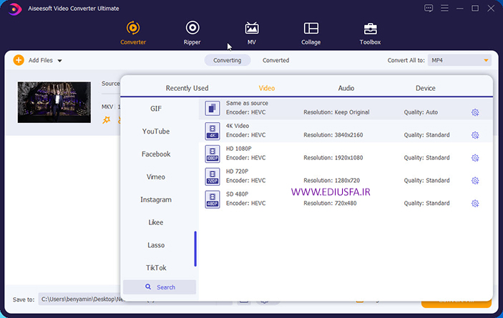Viewport: 503px width, 318px height.
Task: Switch to the MV maker
Action: coord(251,32)
